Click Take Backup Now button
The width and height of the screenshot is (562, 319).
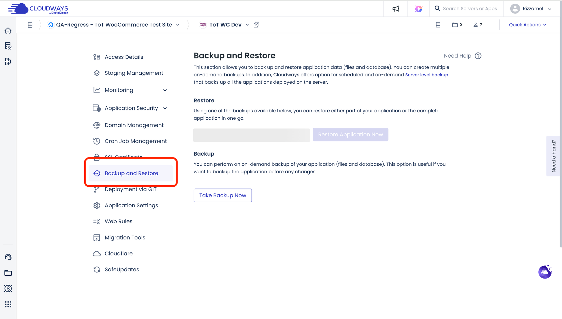click(x=223, y=195)
